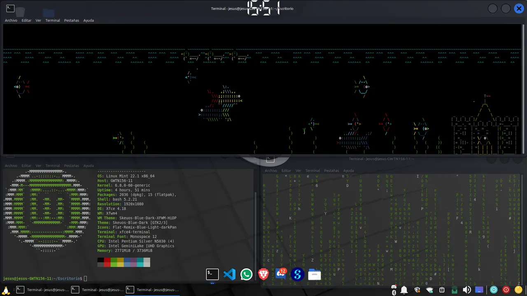Open the Ver menu in the top Escritorio terminal
The image size is (527, 296).
38,20
